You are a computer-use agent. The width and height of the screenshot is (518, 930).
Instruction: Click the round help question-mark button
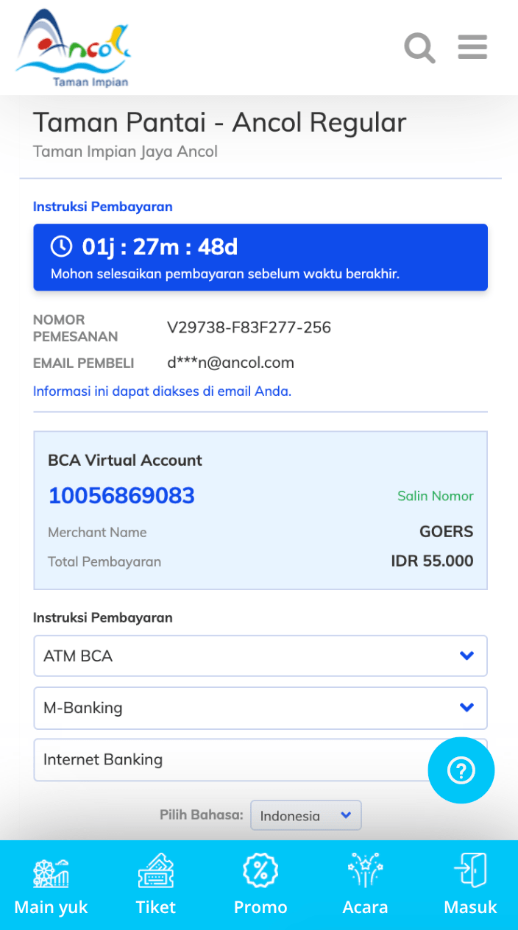pos(461,770)
